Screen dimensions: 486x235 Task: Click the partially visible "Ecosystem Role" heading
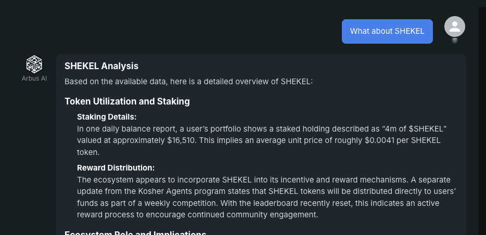coord(135,233)
